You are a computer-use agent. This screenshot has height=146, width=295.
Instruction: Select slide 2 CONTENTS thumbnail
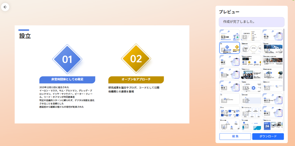[x=251, y=35]
